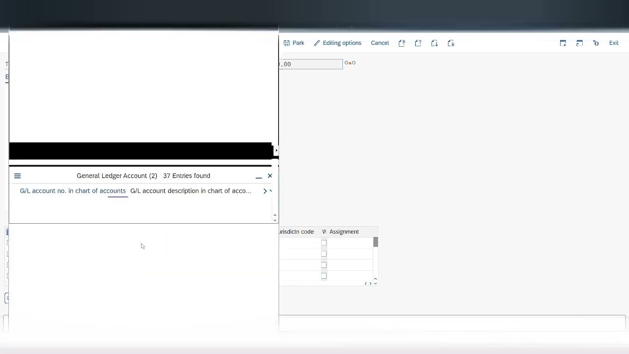Click the balance status traffic light indicator
Image resolution: width=629 pixels, height=354 pixels.
tap(350, 63)
